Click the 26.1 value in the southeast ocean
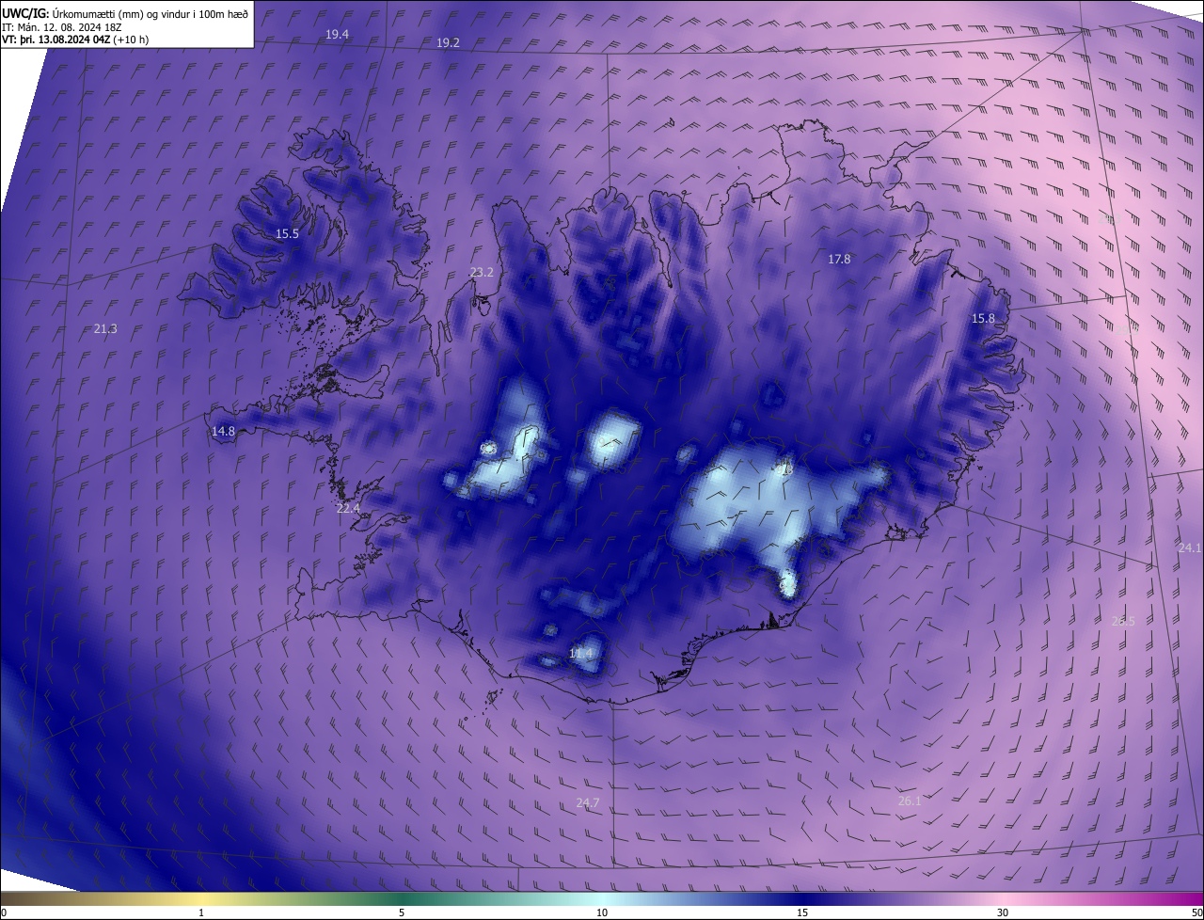The height and width of the screenshot is (920, 1204). pyautogui.click(x=910, y=801)
